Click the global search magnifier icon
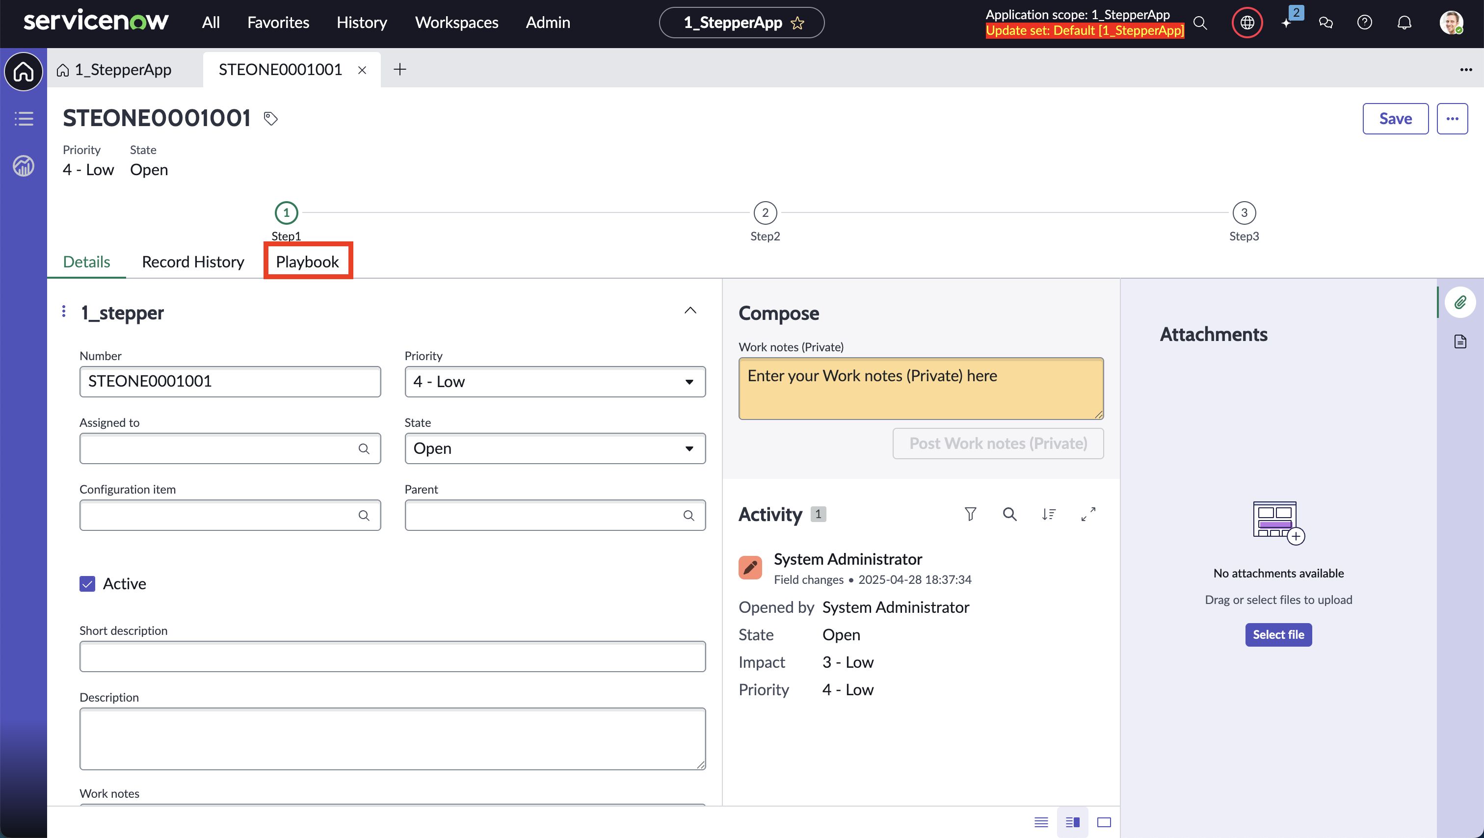Screen dimensions: 1484x838 point(1200,23)
